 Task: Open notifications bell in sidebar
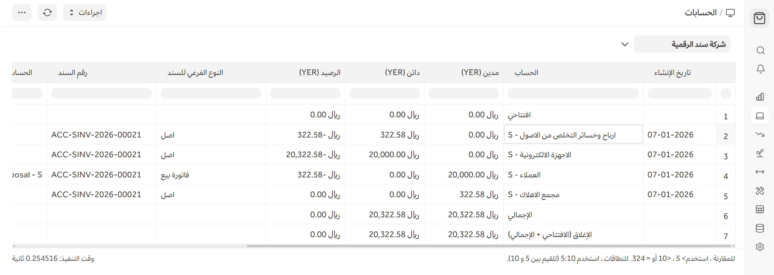click(x=760, y=69)
